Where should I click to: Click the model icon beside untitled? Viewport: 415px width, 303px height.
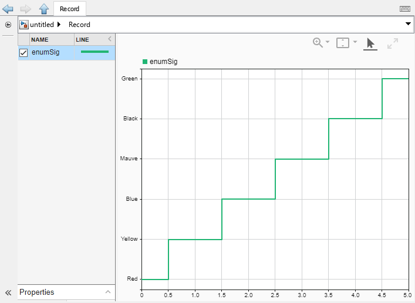pyautogui.click(x=23, y=25)
